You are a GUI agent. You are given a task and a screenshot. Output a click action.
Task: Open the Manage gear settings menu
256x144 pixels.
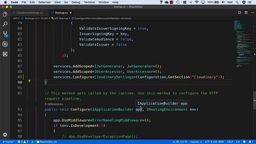(5, 134)
